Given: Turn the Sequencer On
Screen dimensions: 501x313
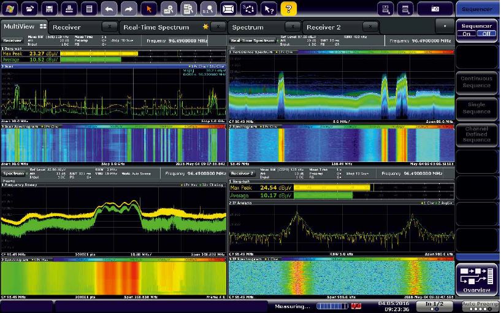Looking at the screenshot, I should [x=468, y=34].
